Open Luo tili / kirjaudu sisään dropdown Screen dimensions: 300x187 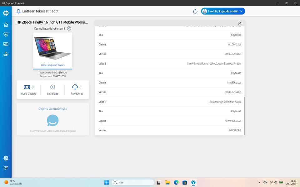point(223,11)
